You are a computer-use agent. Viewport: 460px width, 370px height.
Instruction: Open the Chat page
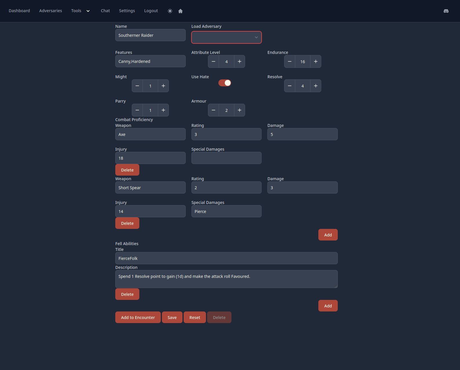click(x=105, y=11)
